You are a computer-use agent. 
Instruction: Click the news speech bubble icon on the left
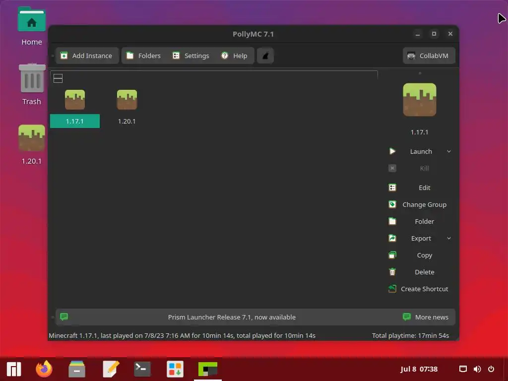point(64,317)
